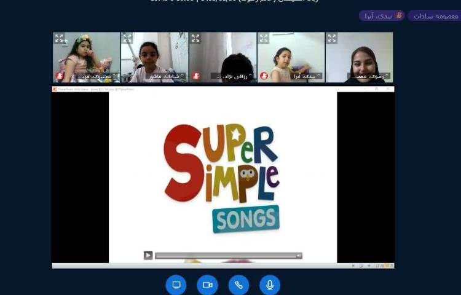Viewport: 461px width, 295px height.
Task: Open the chevron menu beside سیدی، آیرا on the video tile
Action: (318, 76)
